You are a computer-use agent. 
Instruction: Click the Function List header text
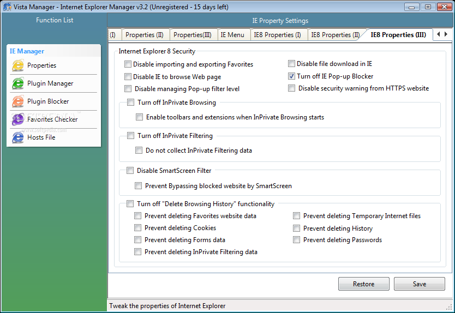[x=55, y=20]
